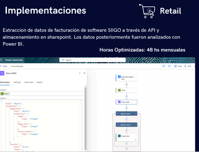
Task: Click the Content input field
Action: click(41, 94)
